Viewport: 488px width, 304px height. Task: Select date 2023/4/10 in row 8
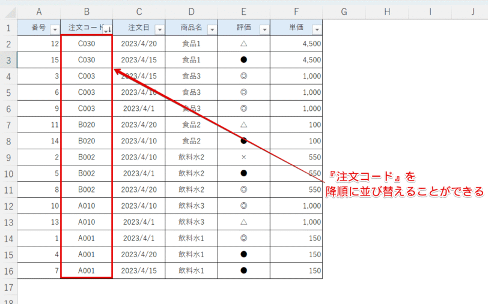click(139, 141)
